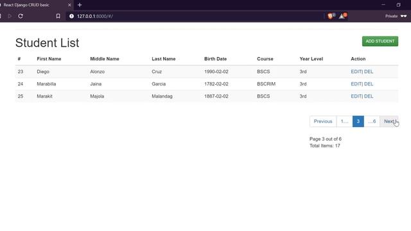Select the birth date 1887-02-02 cell
The image size is (411, 231).
[x=216, y=96]
